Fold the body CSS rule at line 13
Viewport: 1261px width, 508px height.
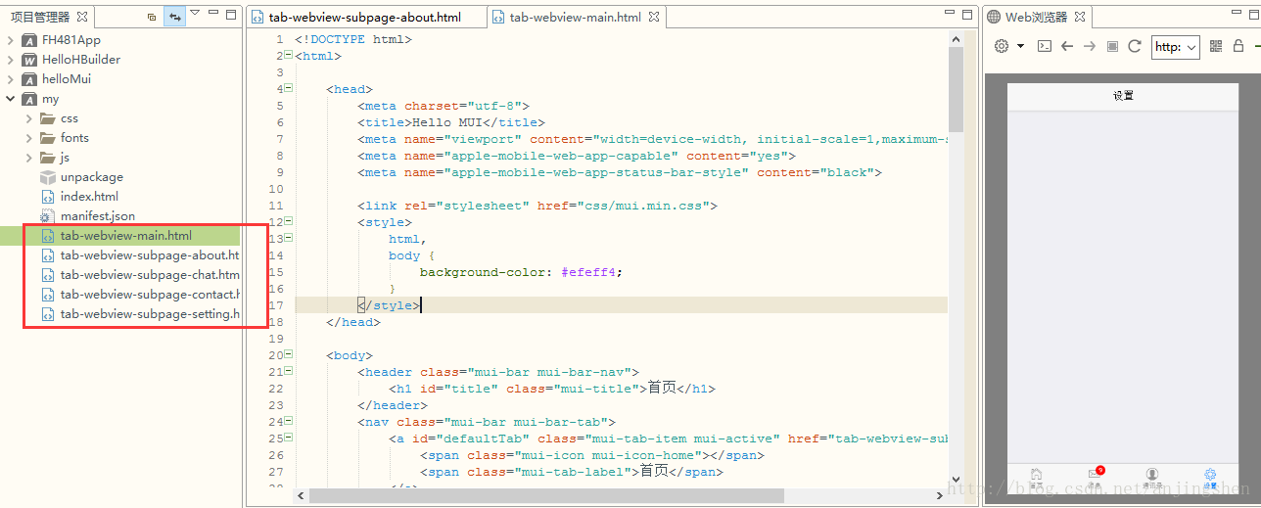tap(289, 238)
